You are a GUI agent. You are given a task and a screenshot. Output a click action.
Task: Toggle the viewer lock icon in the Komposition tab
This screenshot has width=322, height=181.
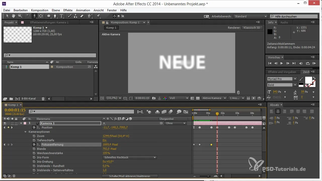click(x=107, y=22)
